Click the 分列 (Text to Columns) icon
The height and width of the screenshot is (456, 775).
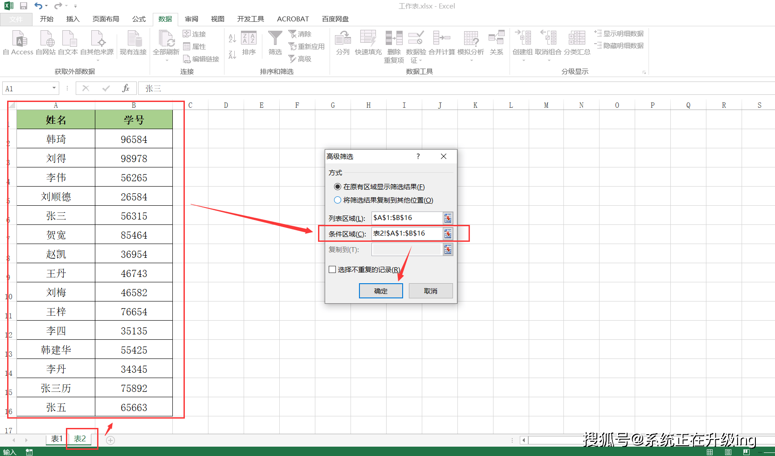[x=343, y=39]
